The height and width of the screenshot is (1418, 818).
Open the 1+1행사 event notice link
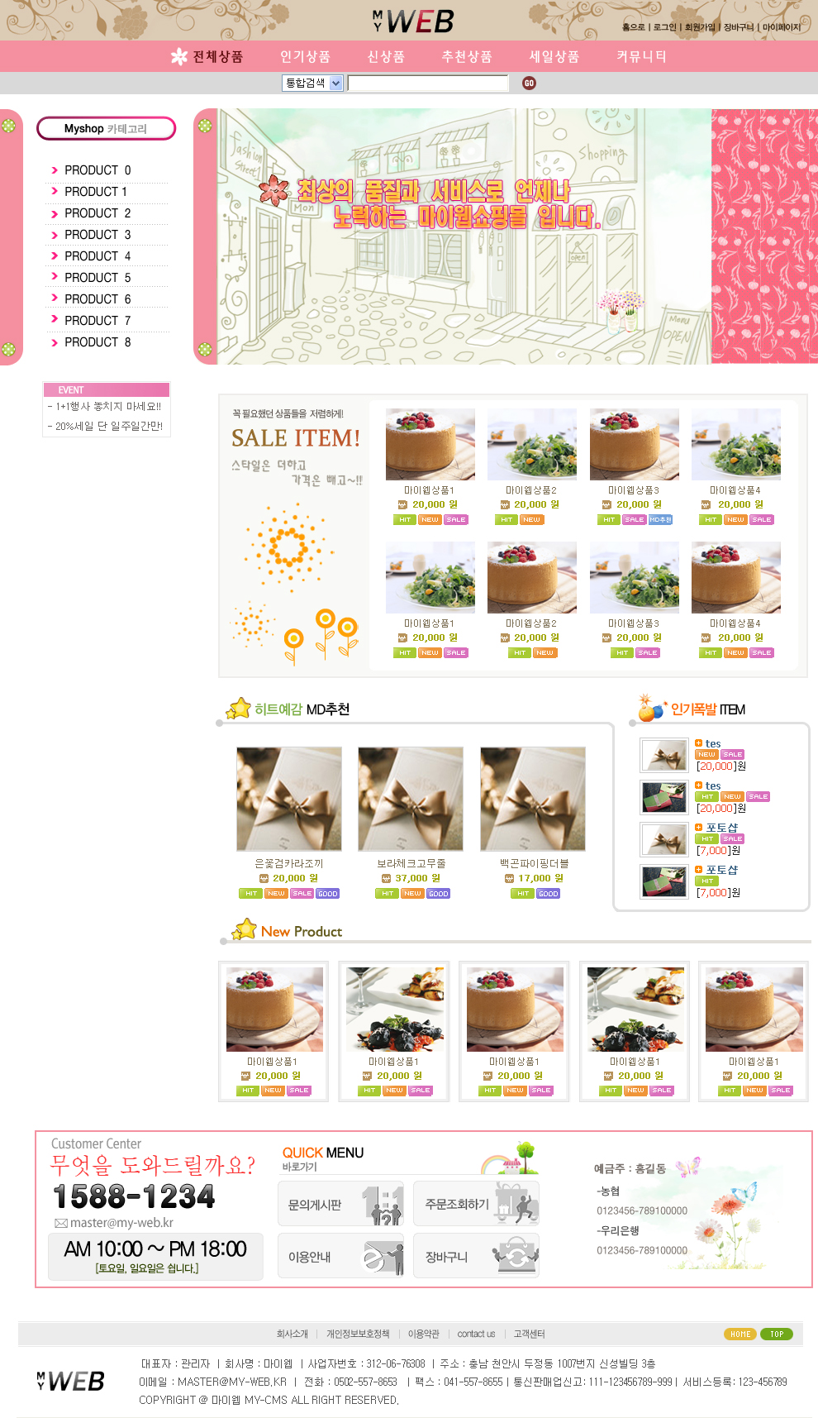[x=104, y=407]
